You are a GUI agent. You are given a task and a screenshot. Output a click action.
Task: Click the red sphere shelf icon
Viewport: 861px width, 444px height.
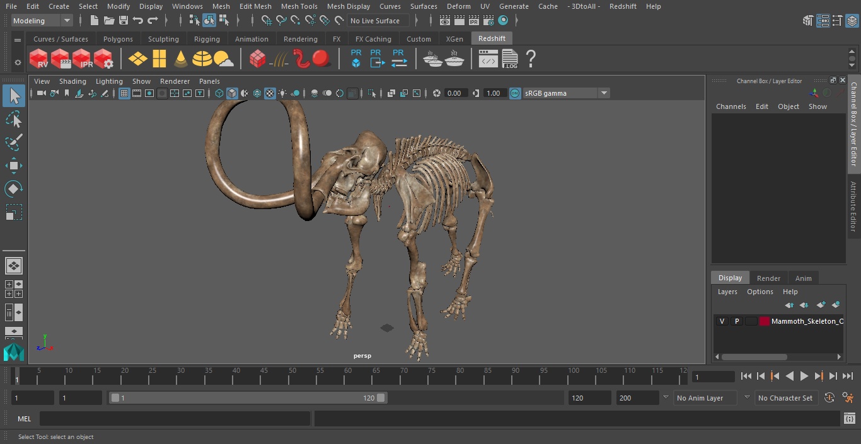click(321, 59)
